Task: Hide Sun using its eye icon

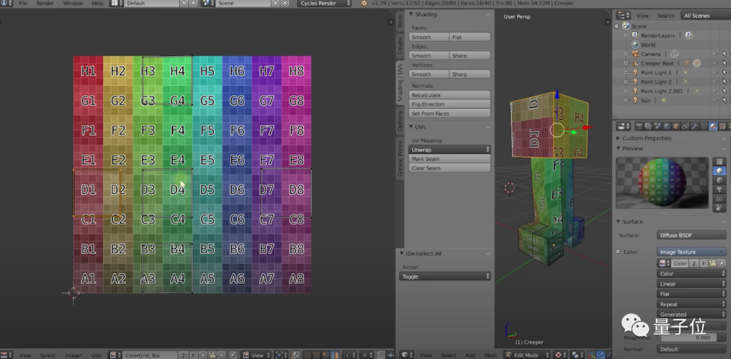Action: click(714, 101)
